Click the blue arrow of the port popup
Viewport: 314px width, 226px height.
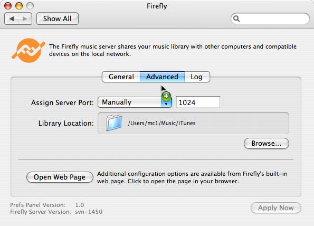tap(166, 102)
